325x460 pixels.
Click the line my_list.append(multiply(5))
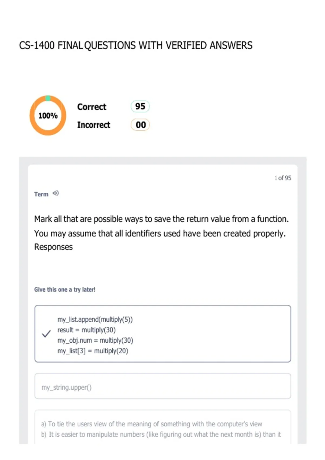[95, 320]
